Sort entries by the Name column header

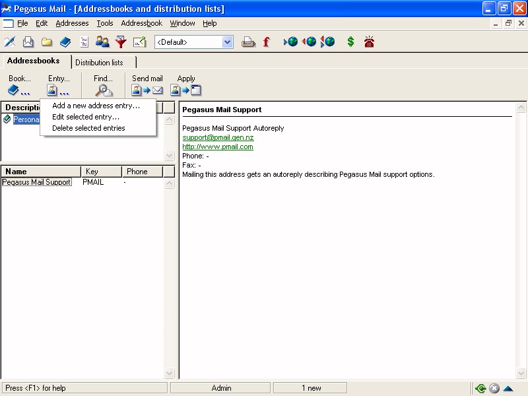point(41,172)
